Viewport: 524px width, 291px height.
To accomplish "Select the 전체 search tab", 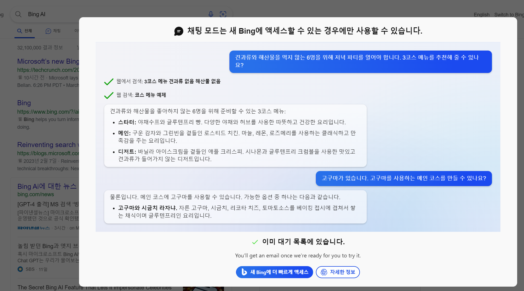I will (25, 31).
